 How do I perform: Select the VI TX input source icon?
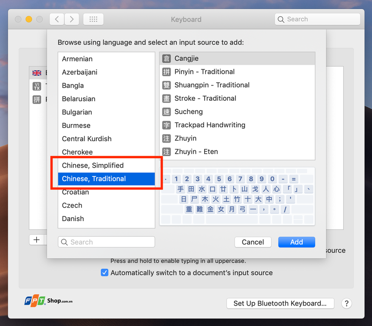click(x=37, y=86)
